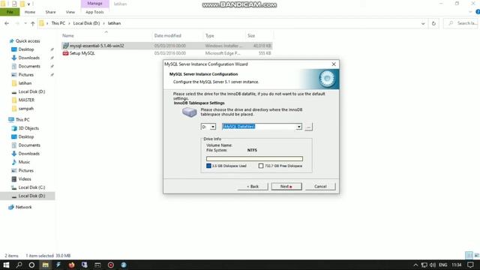Click Back in the MySQL wizard
Screen dimensions: 480x270
coord(253,187)
